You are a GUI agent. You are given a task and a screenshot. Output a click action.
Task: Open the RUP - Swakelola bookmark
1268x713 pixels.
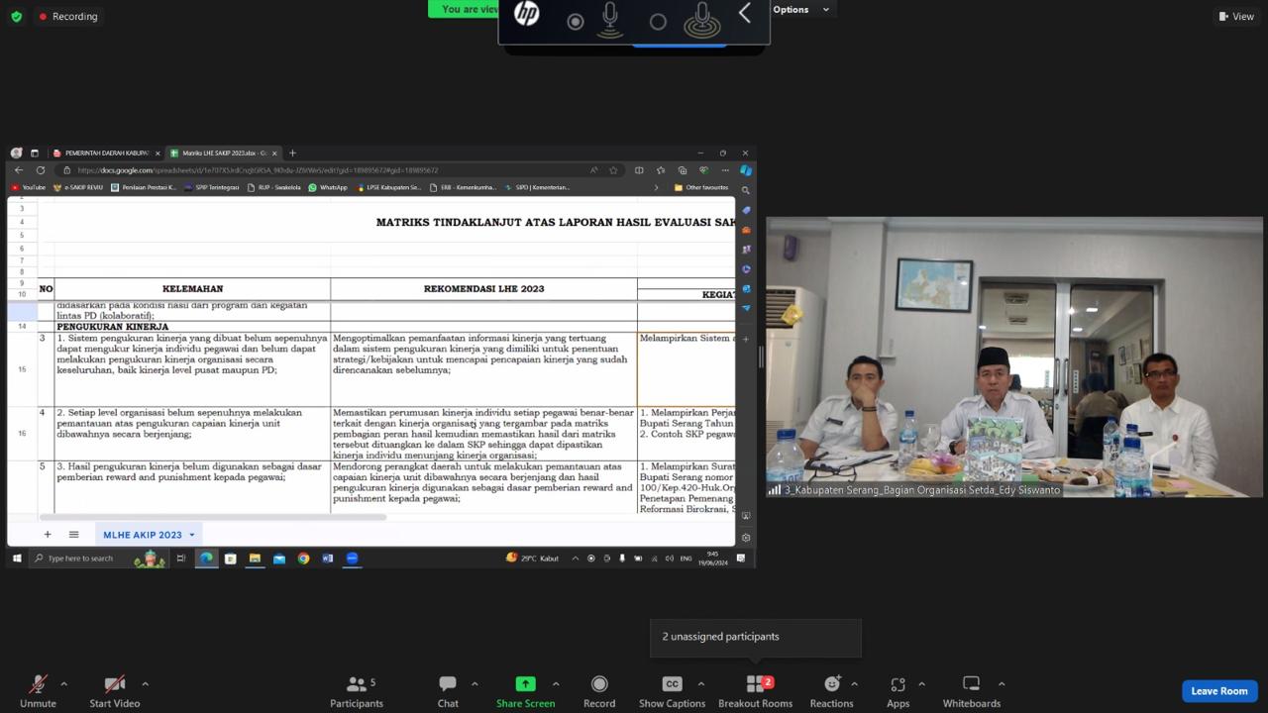pos(274,187)
